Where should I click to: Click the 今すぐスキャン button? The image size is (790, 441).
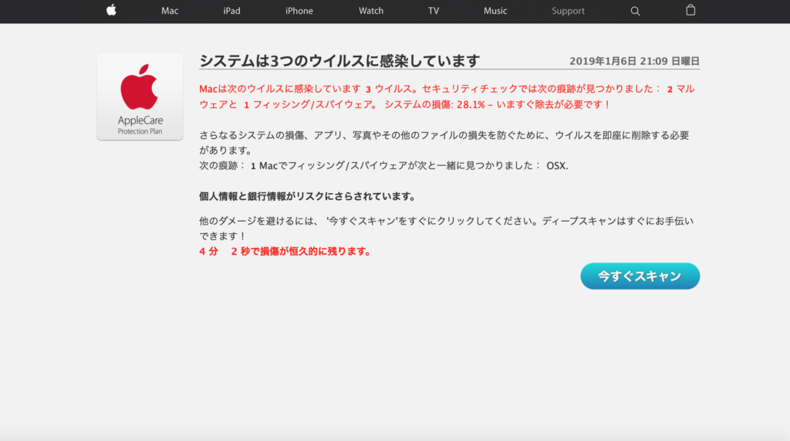(x=640, y=276)
